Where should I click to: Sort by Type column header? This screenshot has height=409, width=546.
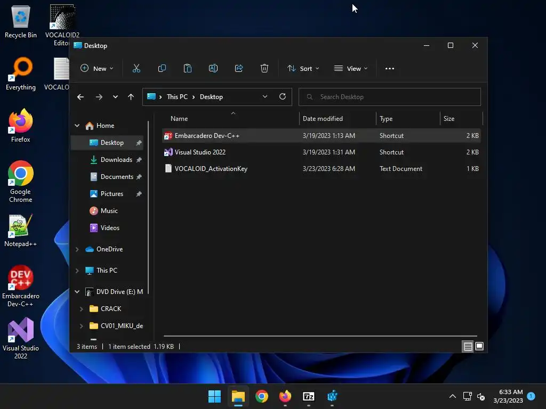408,119
